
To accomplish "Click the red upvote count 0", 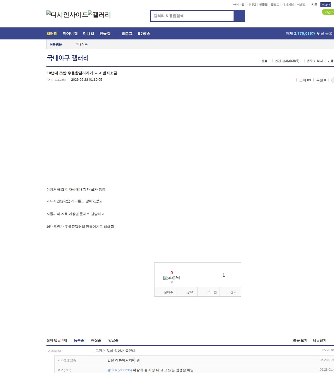I will point(171,273).
